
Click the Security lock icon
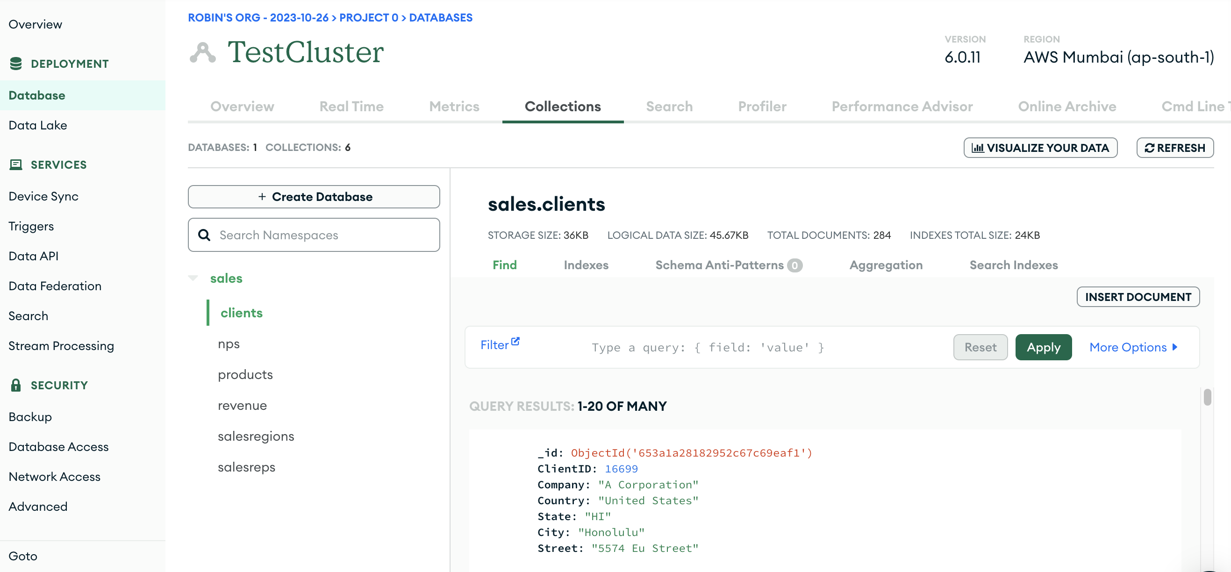[16, 385]
